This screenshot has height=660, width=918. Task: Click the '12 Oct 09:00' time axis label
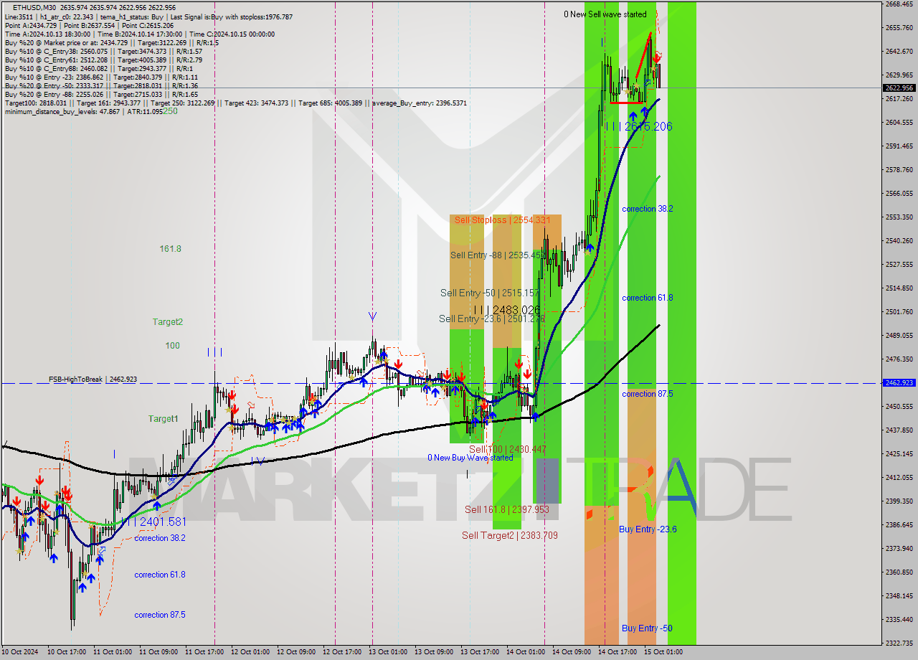tap(295, 652)
